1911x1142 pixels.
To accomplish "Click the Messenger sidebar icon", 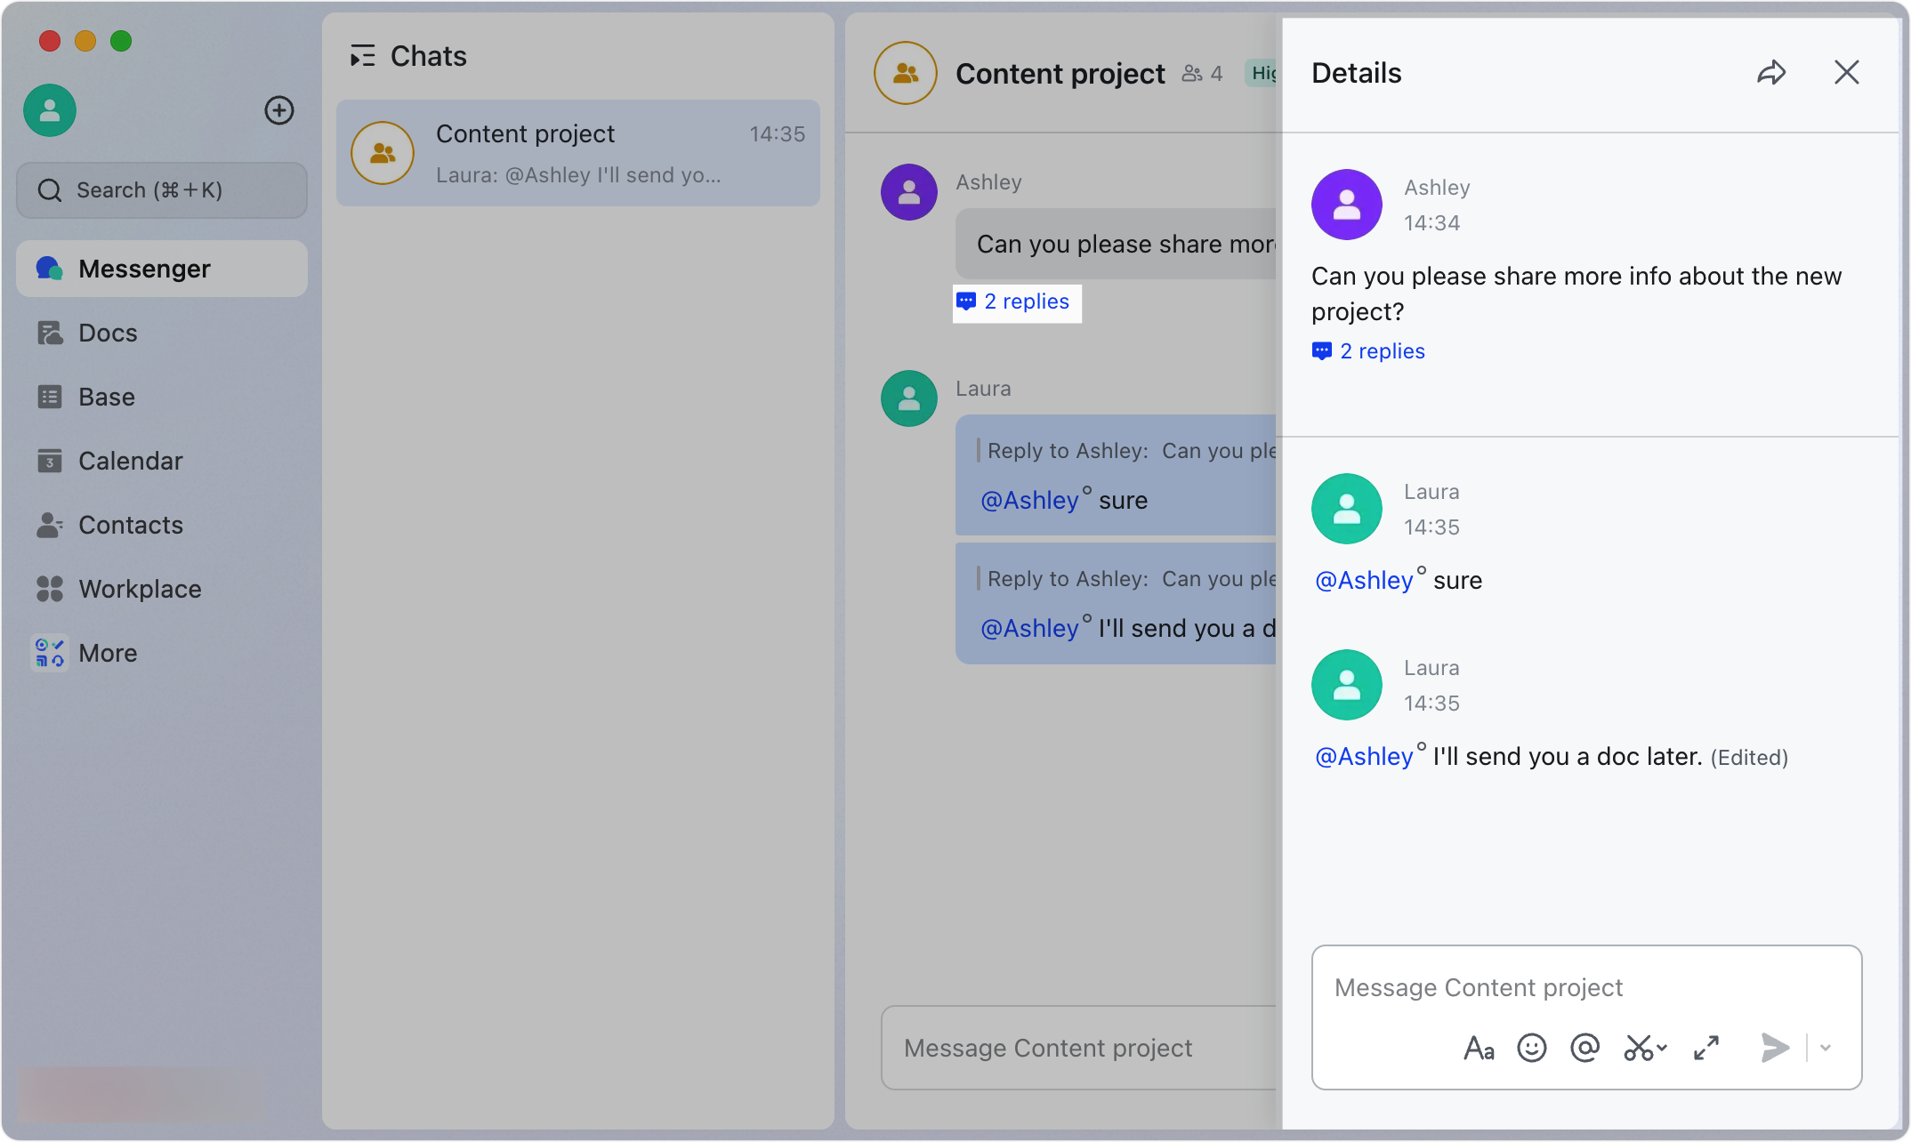I will (x=49, y=268).
